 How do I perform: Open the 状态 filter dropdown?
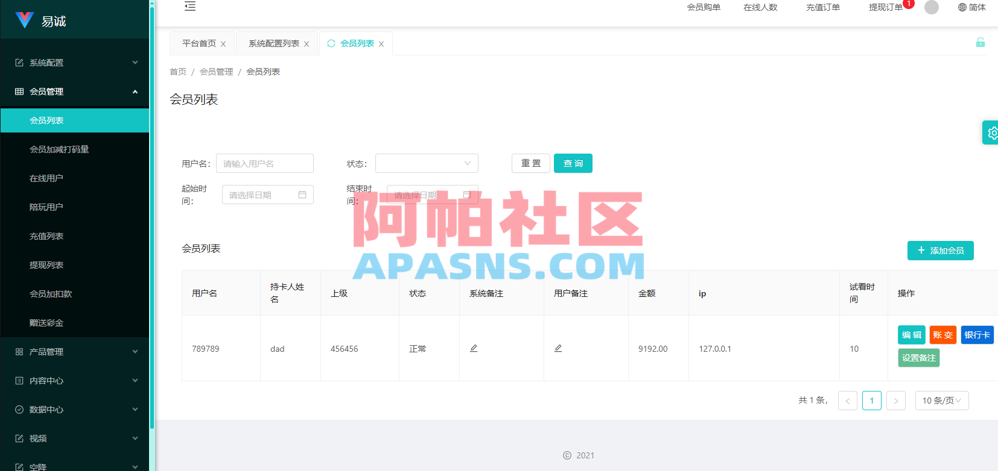click(427, 163)
